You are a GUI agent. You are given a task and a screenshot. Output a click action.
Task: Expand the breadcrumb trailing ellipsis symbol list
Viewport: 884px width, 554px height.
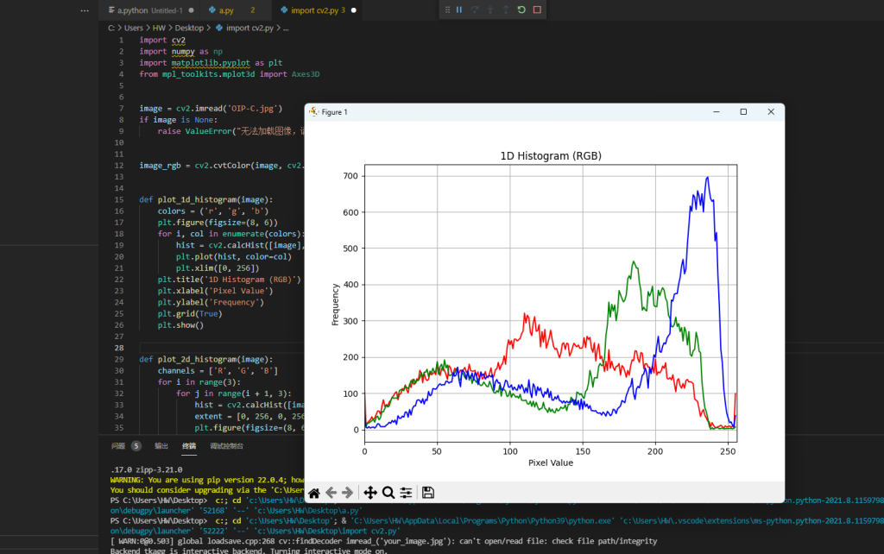(x=286, y=28)
